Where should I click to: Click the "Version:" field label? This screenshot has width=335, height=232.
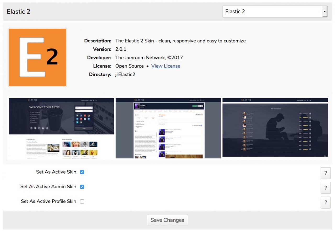pyautogui.click(x=102, y=49)
